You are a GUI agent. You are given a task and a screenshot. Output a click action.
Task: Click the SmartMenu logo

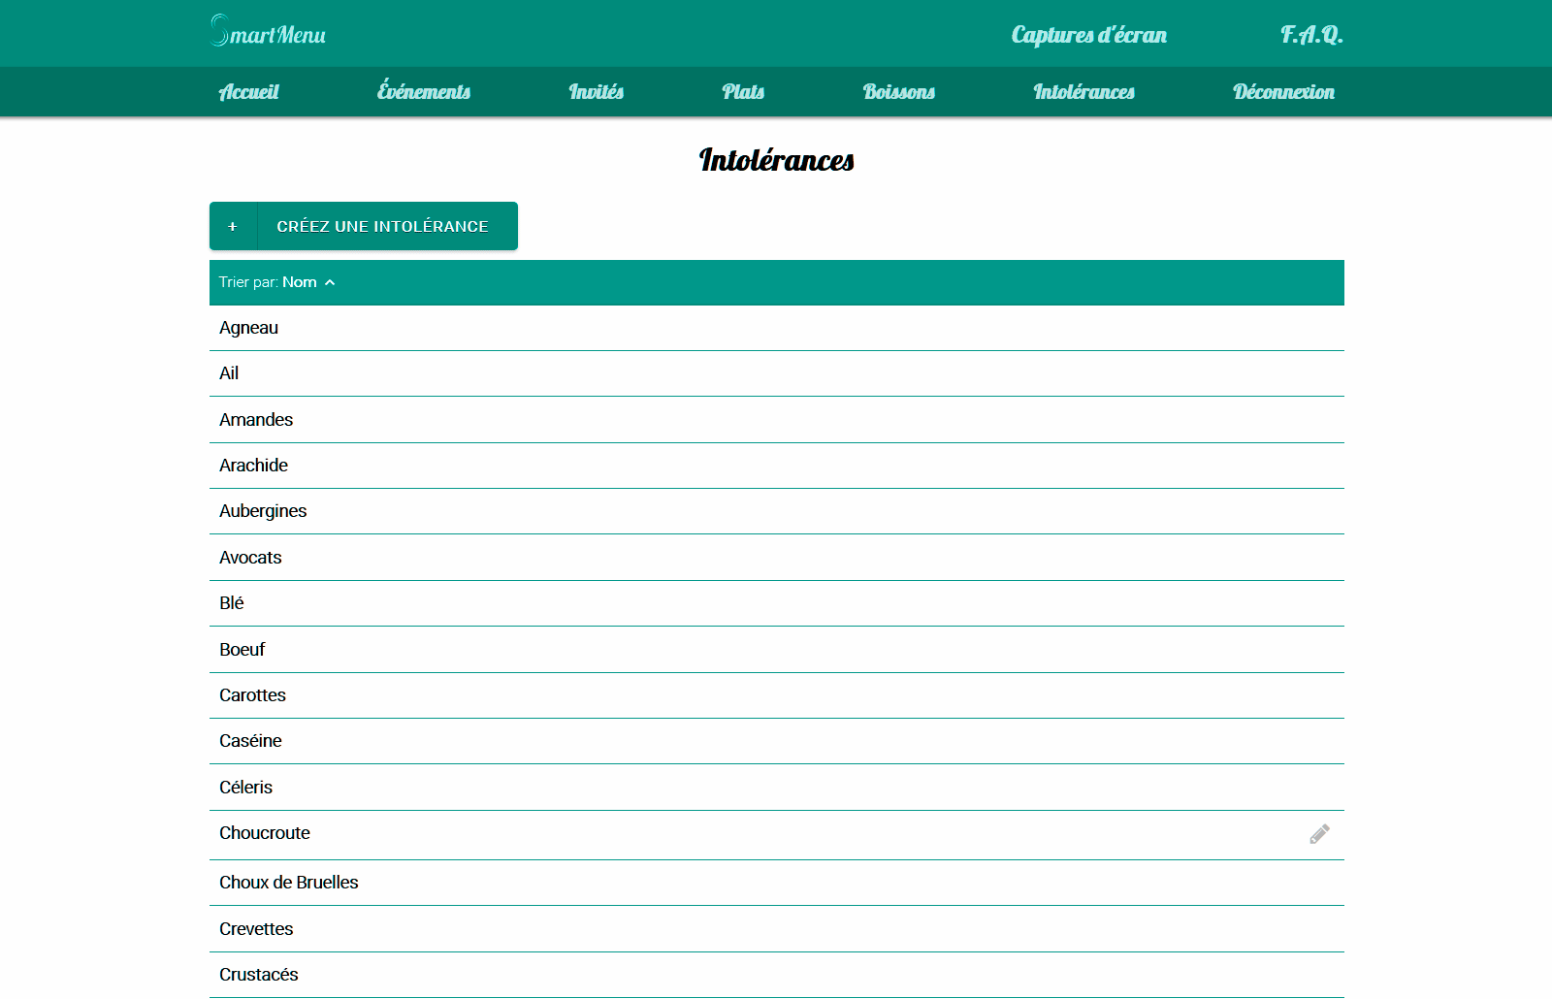[268, 33]
